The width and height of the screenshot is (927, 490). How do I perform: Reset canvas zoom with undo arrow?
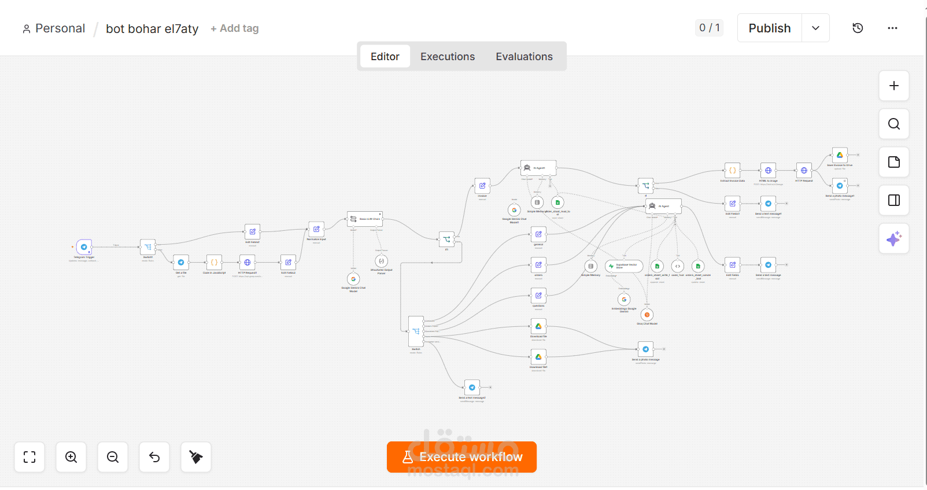pos(154,457)
